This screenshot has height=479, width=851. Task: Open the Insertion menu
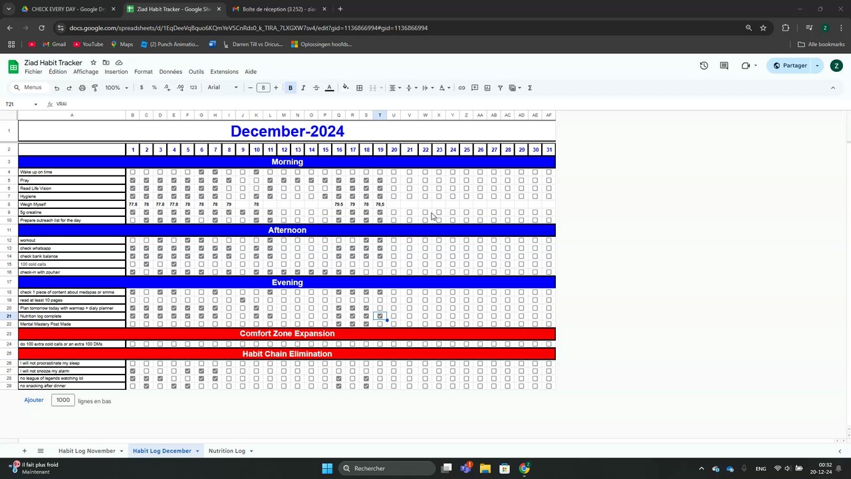pyautogui.click(x=116, y=72)
